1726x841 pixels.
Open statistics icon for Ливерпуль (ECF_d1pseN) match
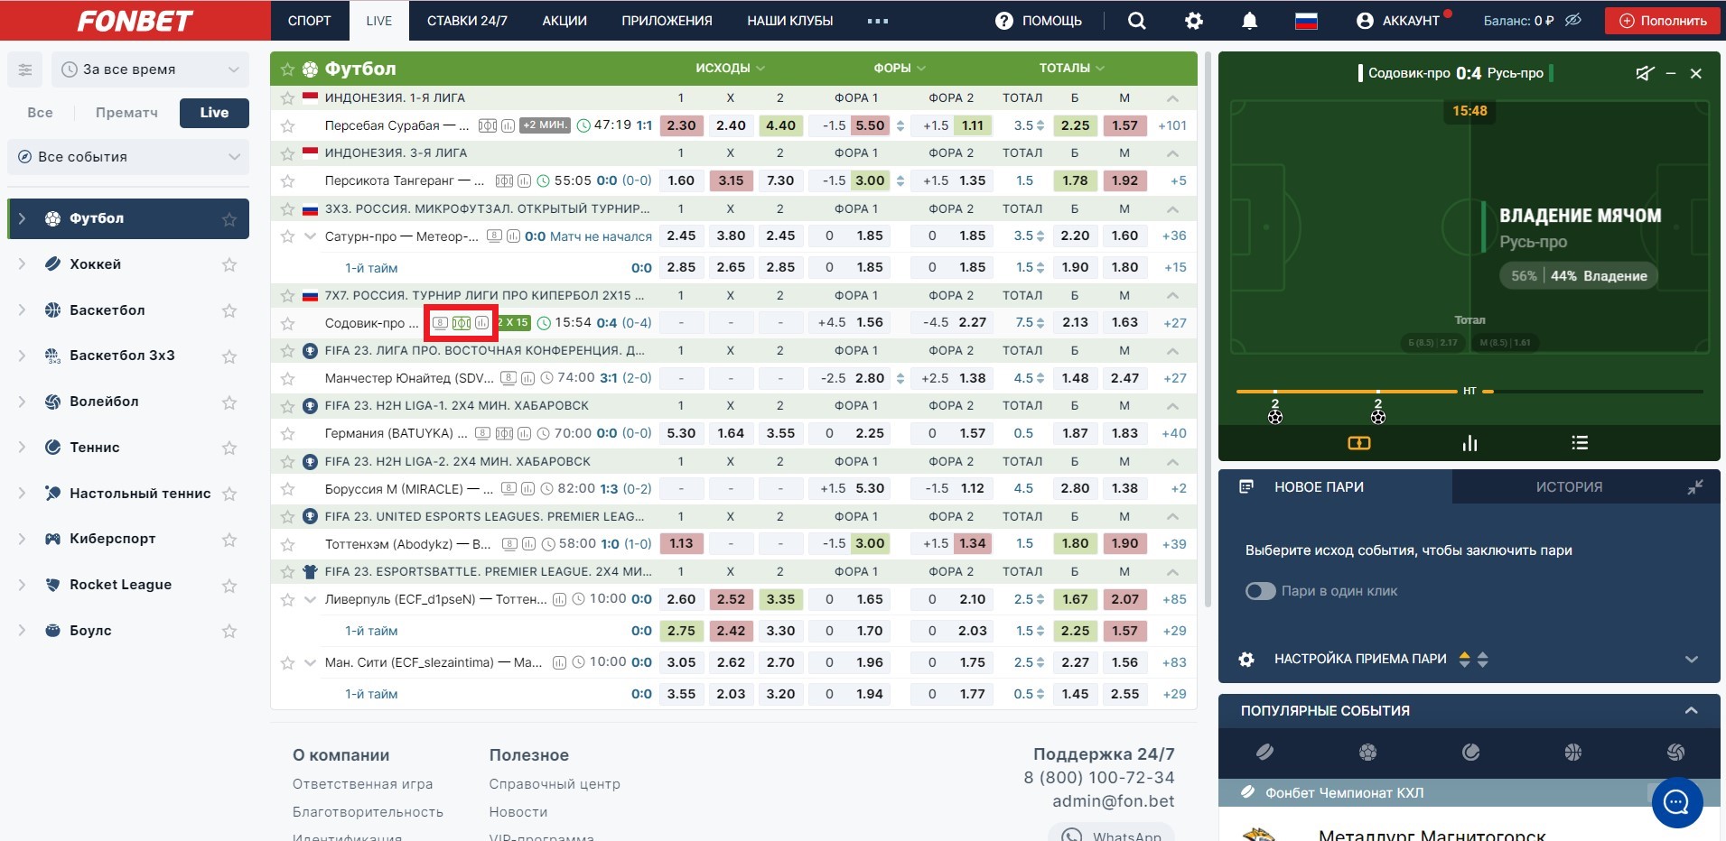point(559,599)
